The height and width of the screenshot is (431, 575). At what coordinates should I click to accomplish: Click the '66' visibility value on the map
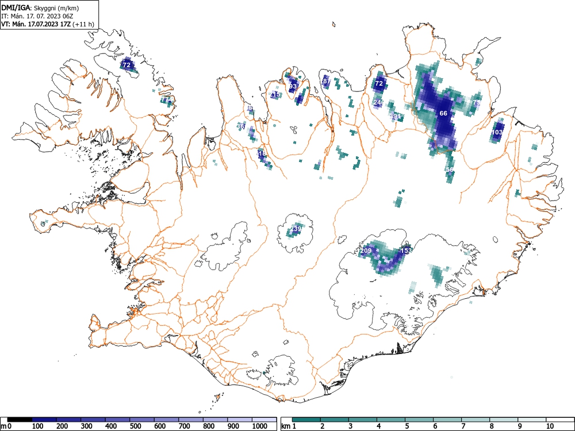[443, 113]
